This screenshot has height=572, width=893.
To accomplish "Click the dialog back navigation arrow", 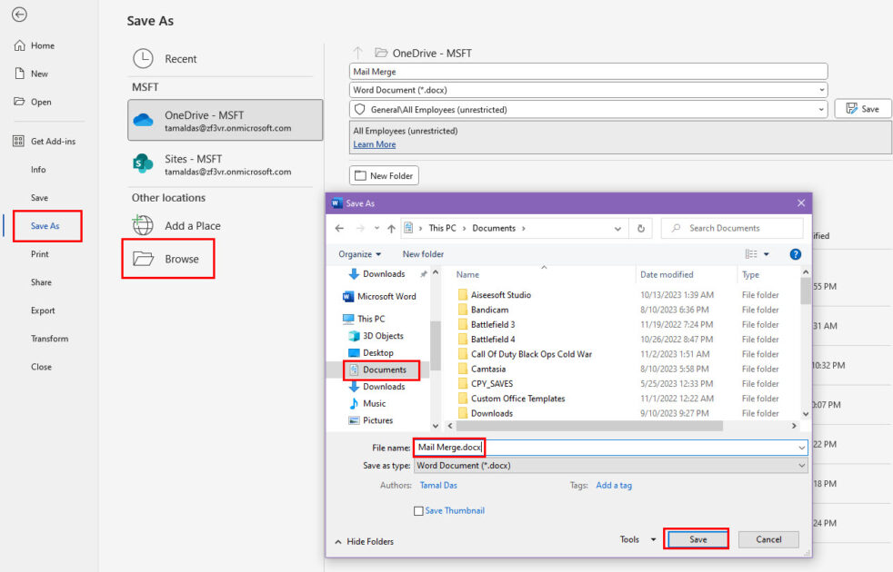I will [x=340, y=229].
